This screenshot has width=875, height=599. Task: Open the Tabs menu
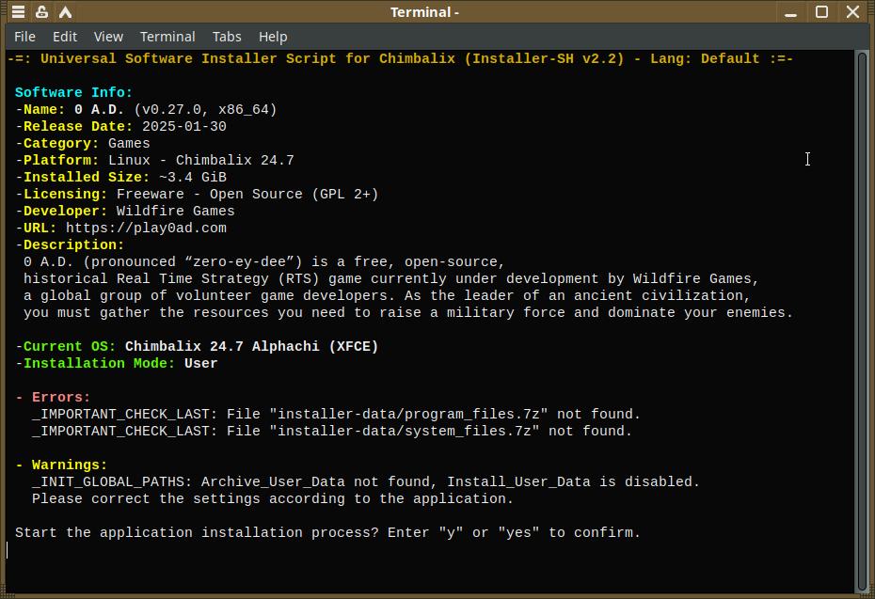227,37
